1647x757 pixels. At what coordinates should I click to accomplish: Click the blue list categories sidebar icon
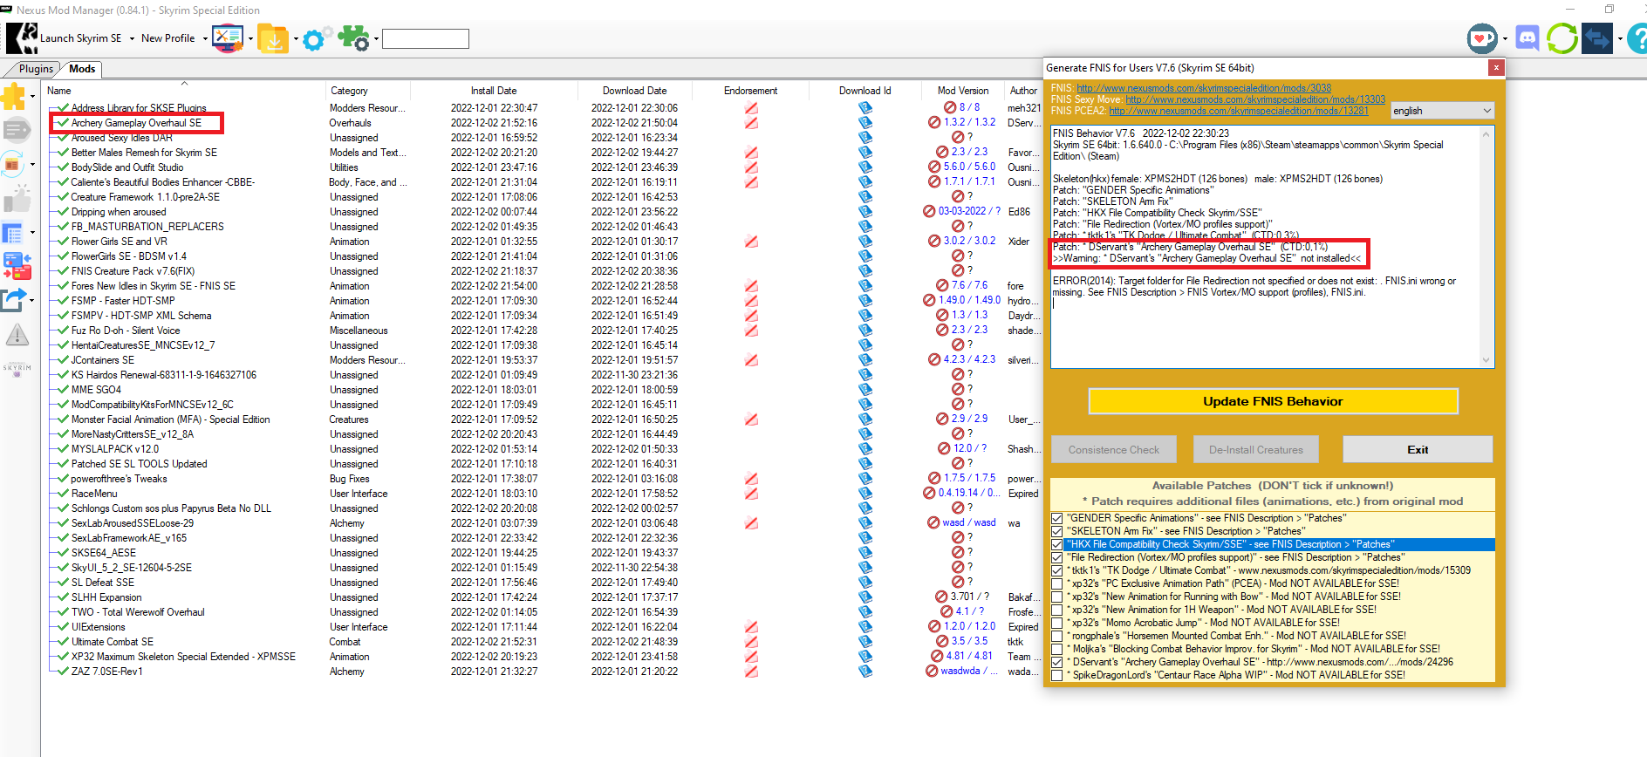tap(13, 233)
